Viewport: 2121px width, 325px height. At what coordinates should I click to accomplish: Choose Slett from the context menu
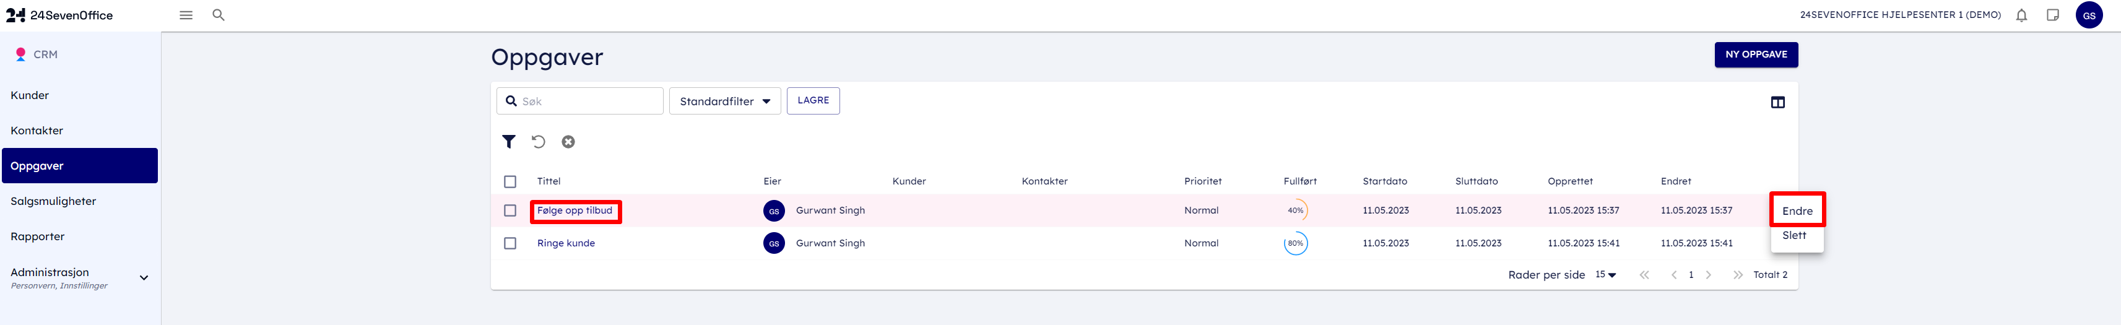[1794, 236]
